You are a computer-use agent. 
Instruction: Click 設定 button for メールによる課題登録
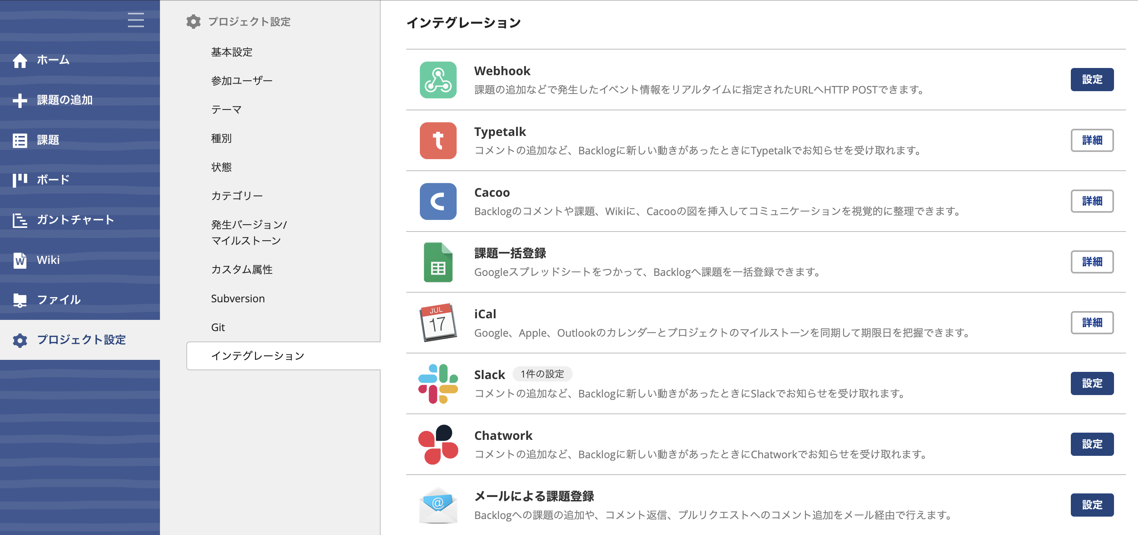[x=1092, y=505]
